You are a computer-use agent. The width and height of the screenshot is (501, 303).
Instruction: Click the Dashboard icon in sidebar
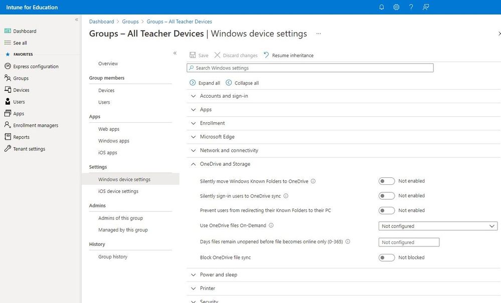pyautogui.click(x=8, y=31)
